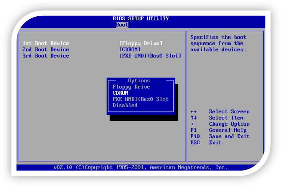Screen dimensions: 281x186
Task: Click the Select Screen help entry
Action: coord(229,112)
